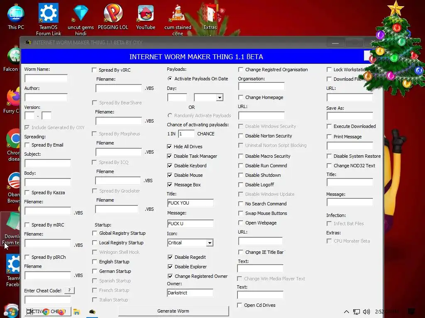Check Spread By vIRC

94,70
